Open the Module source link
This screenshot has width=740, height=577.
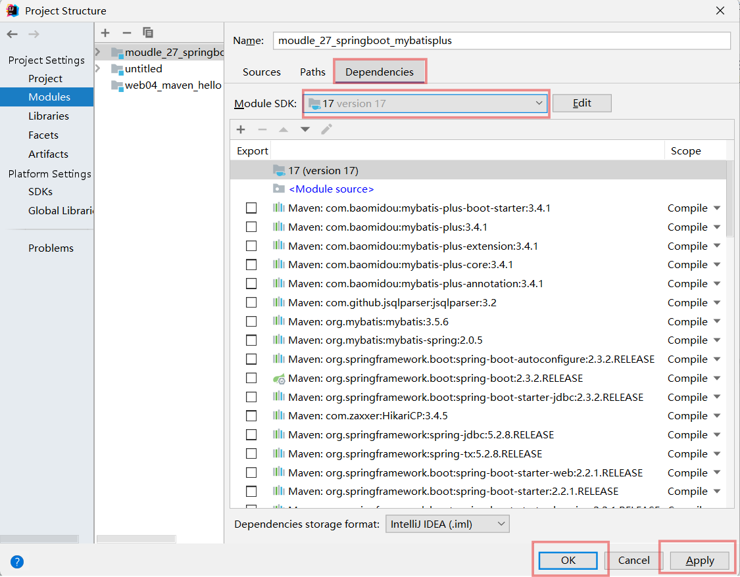pyautogui.click(x=332, y=189)
